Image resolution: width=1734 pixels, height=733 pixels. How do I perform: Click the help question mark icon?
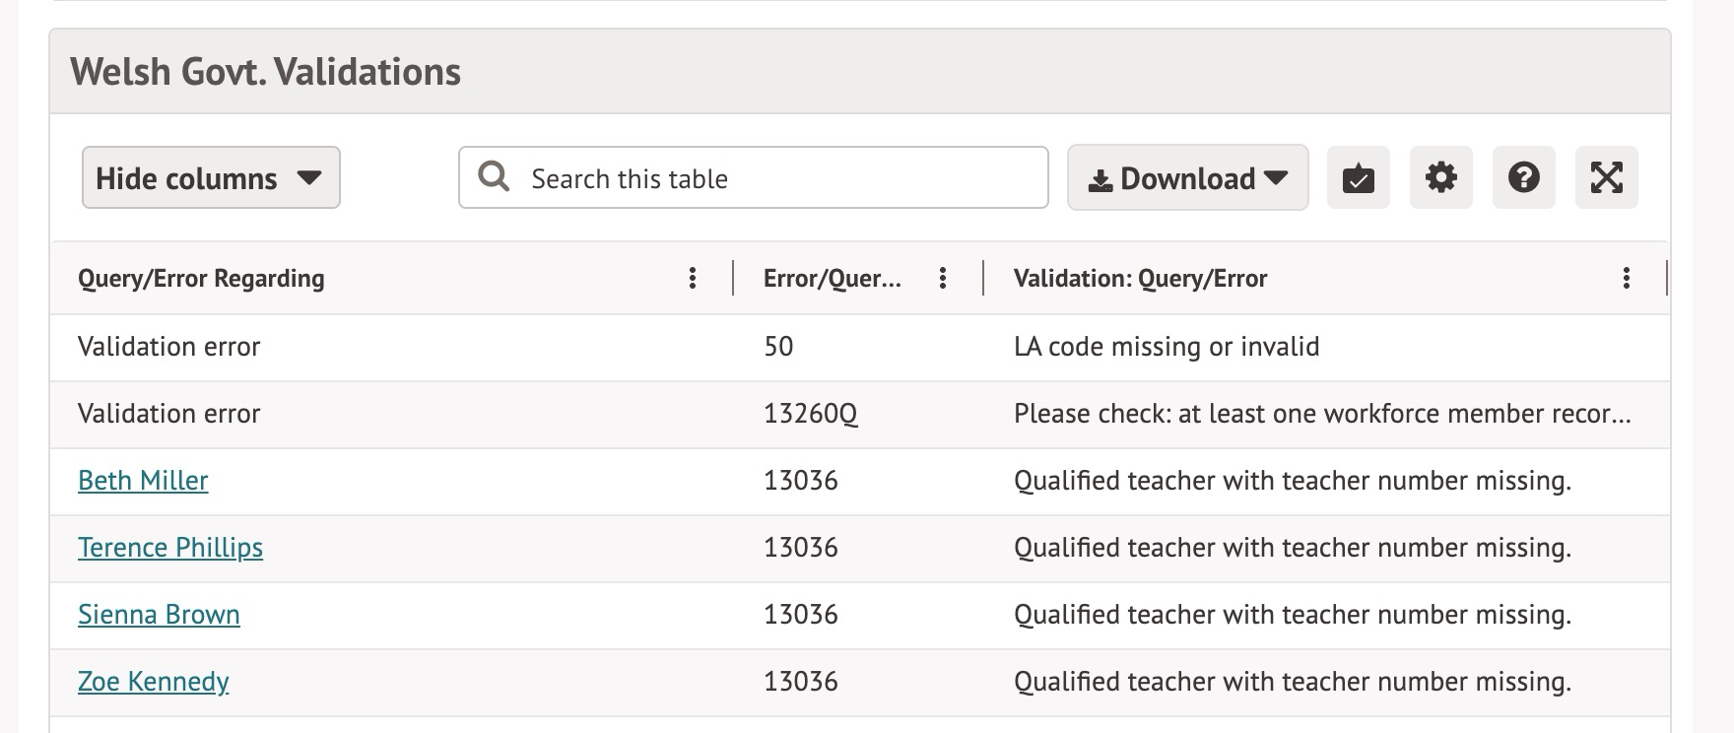click(x=1523, y=178)
